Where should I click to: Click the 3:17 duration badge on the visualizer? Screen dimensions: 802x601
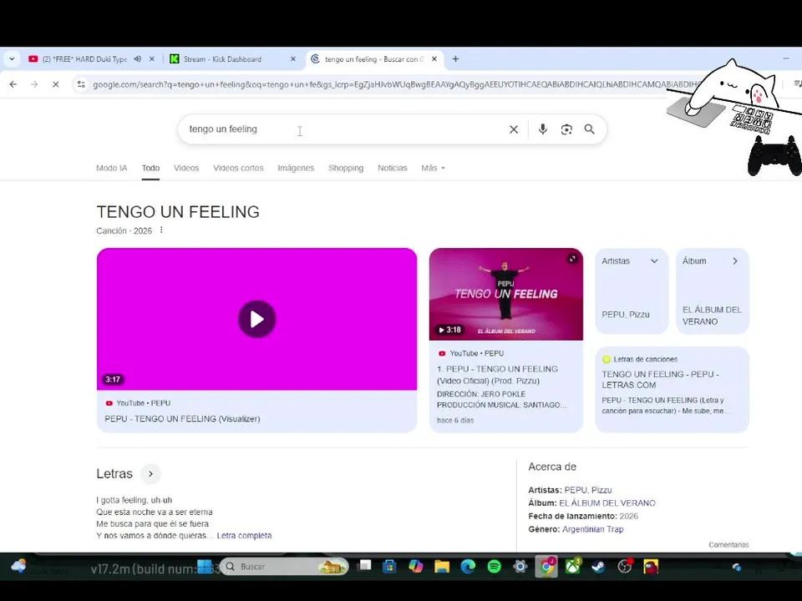(113, 380)
